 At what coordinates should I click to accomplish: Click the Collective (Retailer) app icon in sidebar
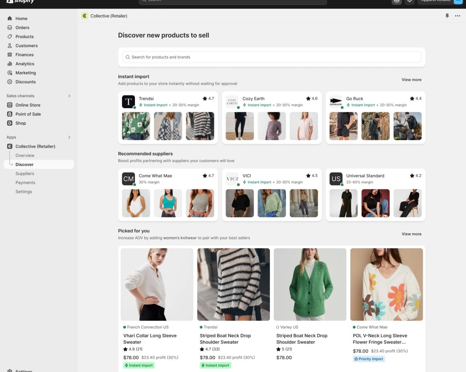pos(10,146)
